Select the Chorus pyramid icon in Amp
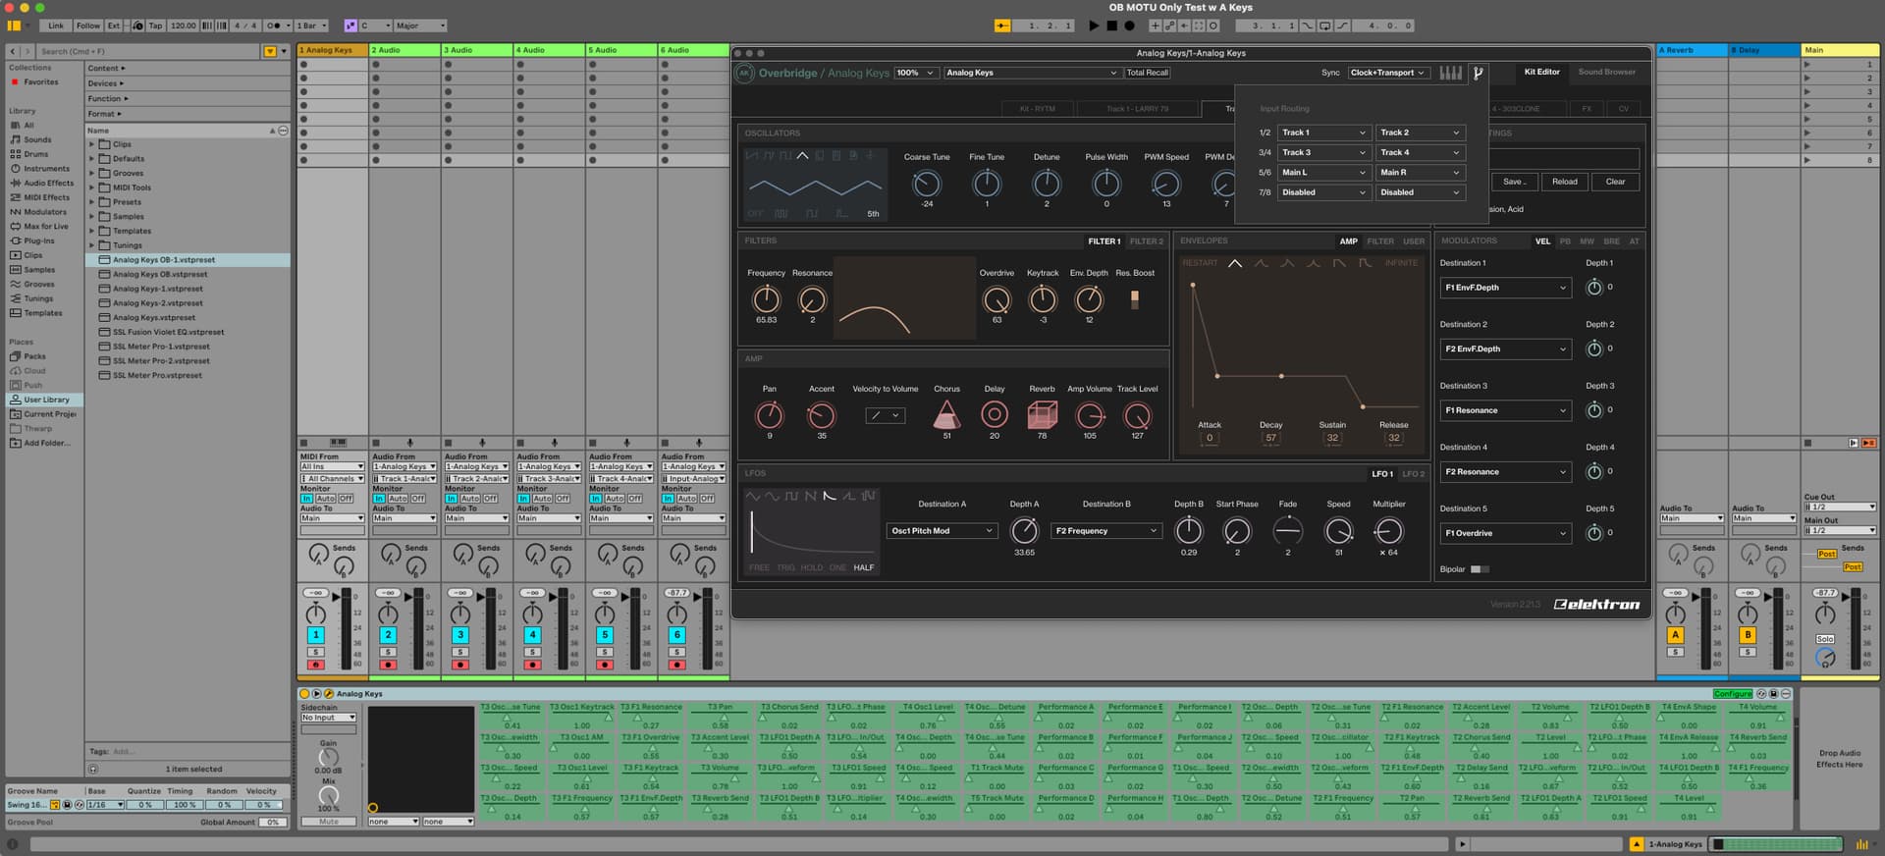 pyautogui.click(x=946, y=414)
